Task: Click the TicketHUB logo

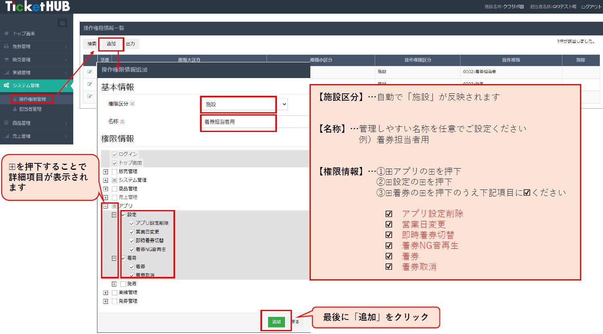Action: tap(37, 6)
